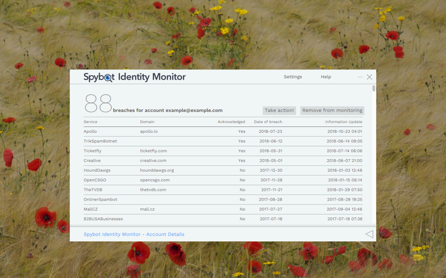Viewport: 446px width, 278px height.
Task: Click the Spybot Identity Monitor logo
Action: (x=134, y=77)
